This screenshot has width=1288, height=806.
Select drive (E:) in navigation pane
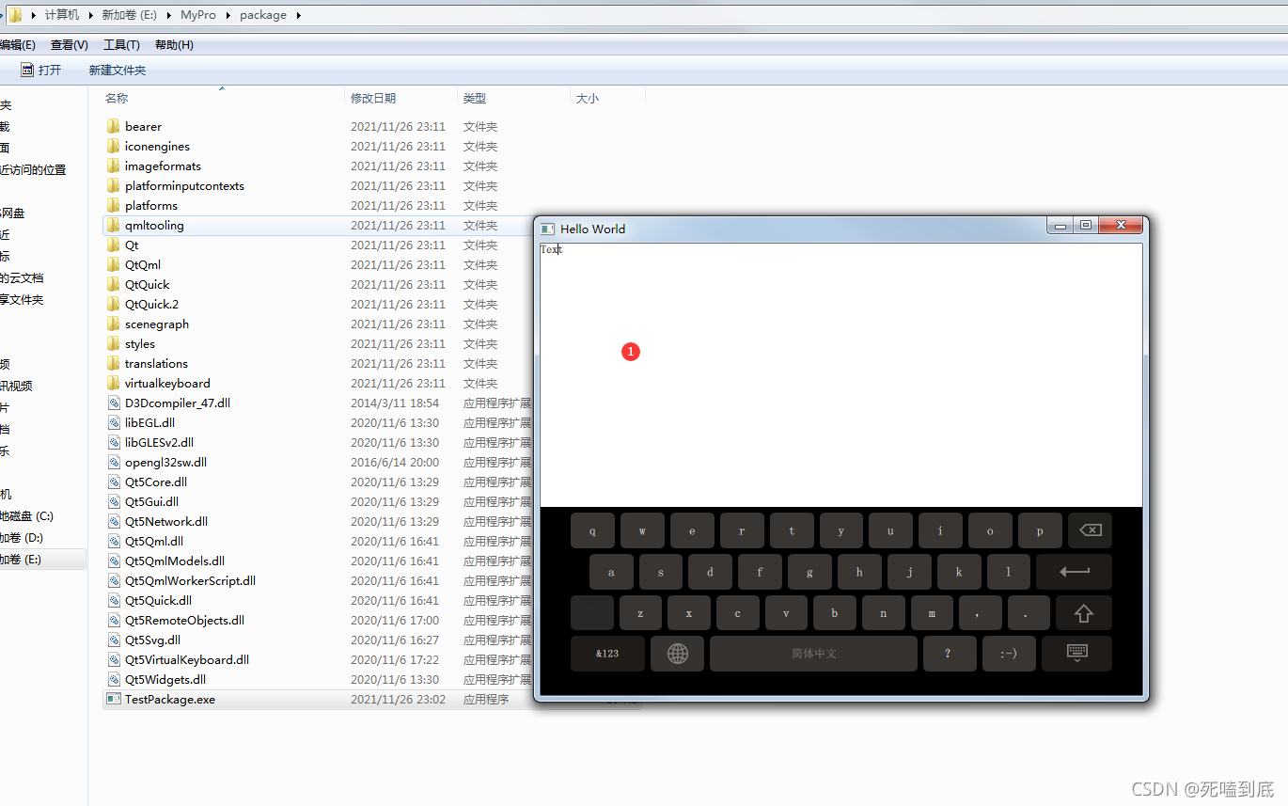coord(21,560)
